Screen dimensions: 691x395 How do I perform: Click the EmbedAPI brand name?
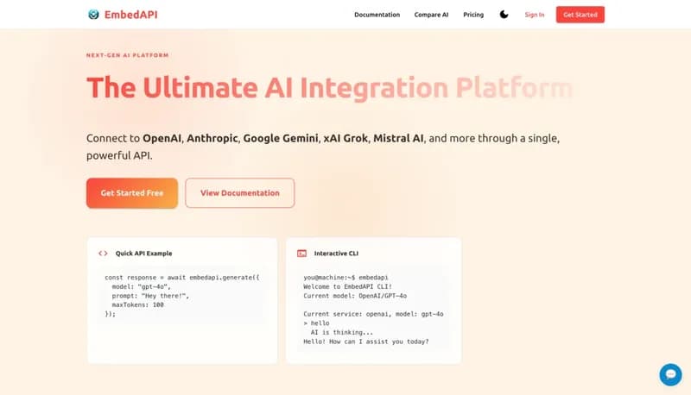pyautogui.click(x=131, y=15)
